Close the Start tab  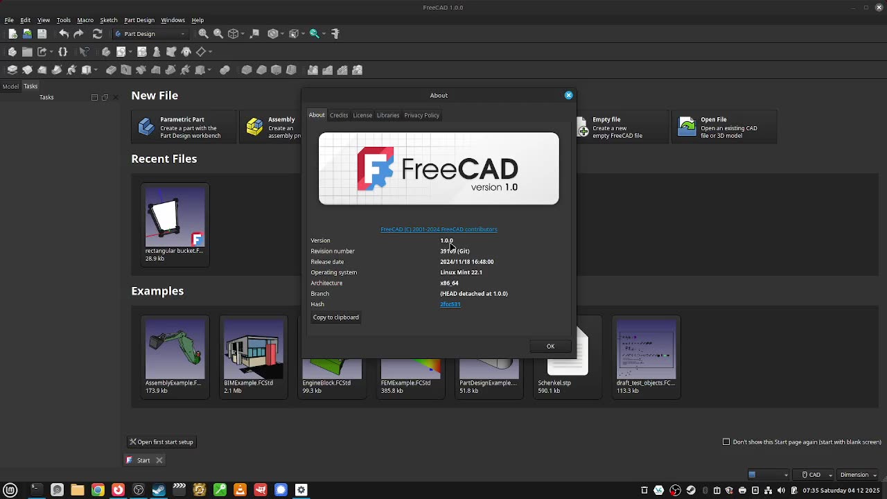click(159, 460)
